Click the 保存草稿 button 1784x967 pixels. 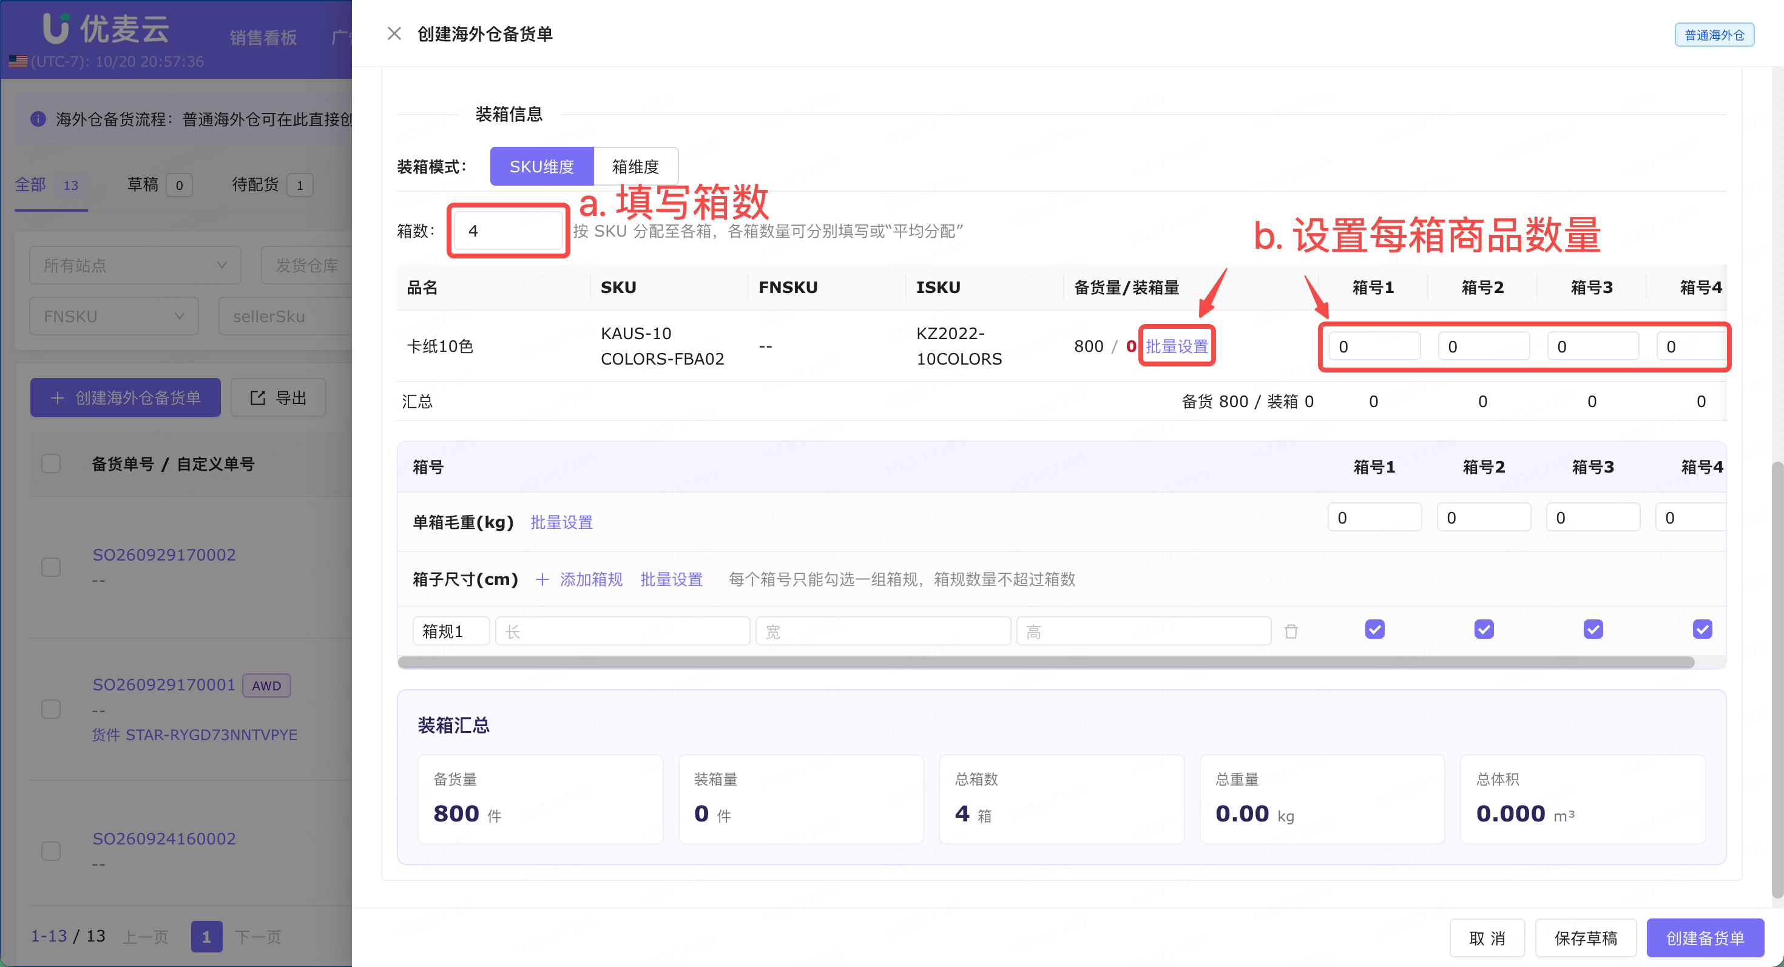tap(1586, 938)
